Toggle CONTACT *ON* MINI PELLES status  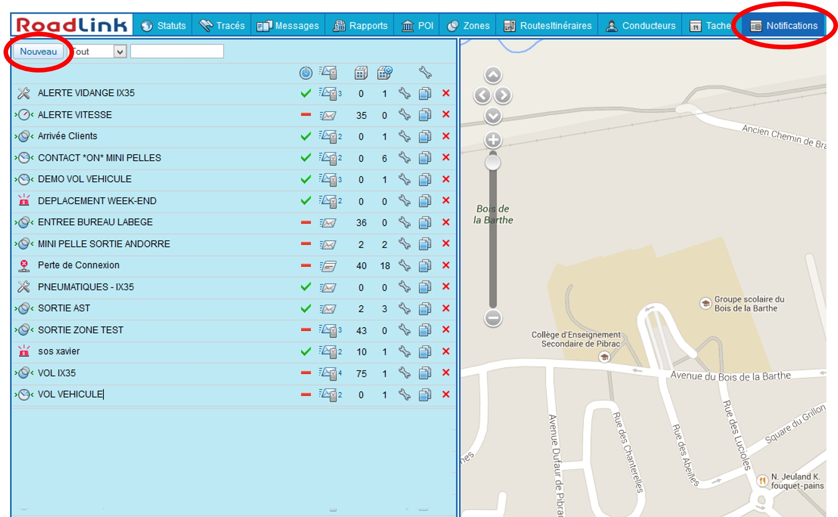[306, 158]
